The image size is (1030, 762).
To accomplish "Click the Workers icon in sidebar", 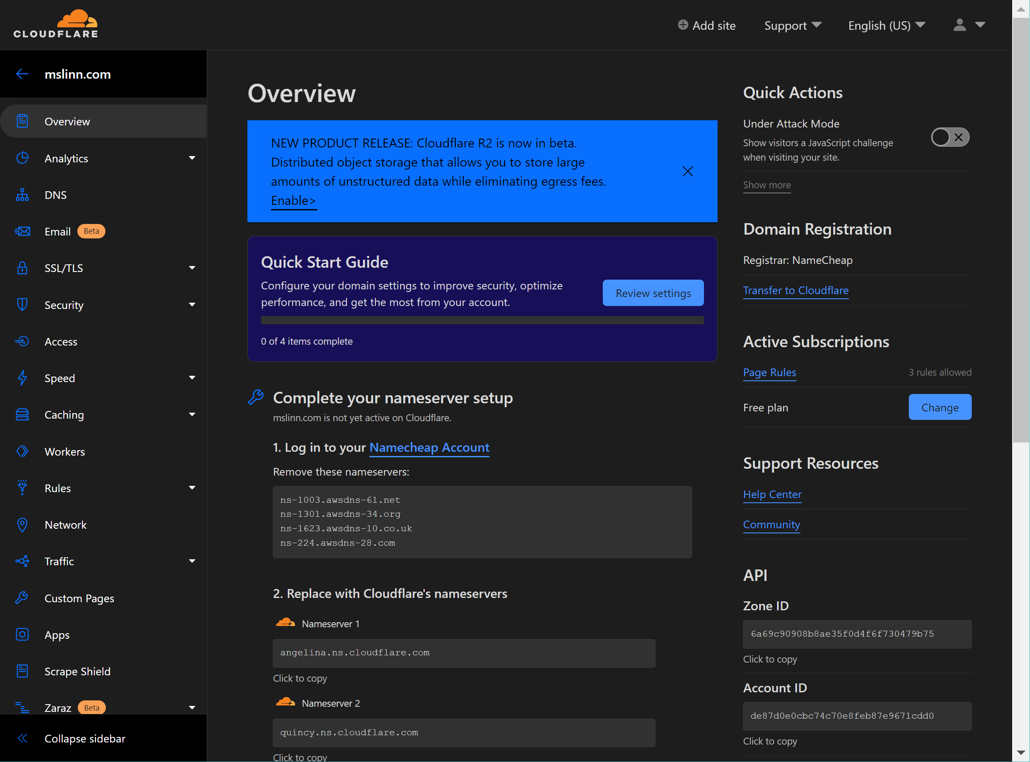I will (22, 452).
